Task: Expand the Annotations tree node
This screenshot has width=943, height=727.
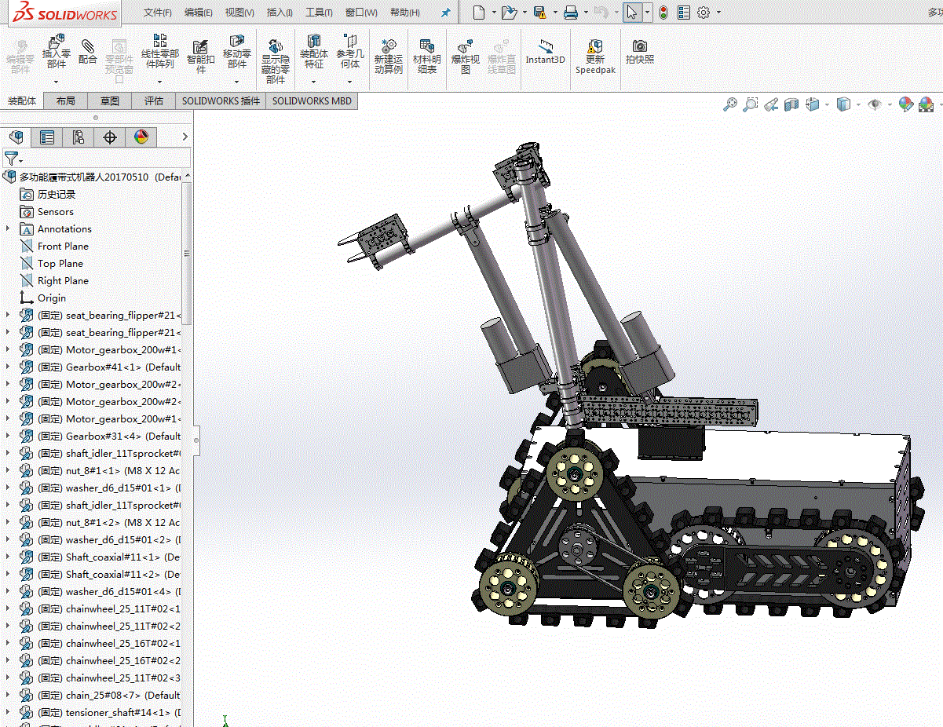Action: pyautogui.click(x=8, y=228)
